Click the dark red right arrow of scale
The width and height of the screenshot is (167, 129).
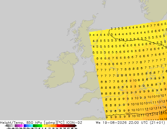click(76, 126)
